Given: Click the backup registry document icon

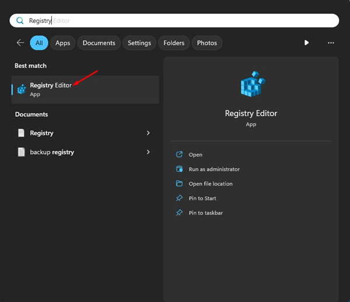Looking at the screenshot, I should (22, 152).
